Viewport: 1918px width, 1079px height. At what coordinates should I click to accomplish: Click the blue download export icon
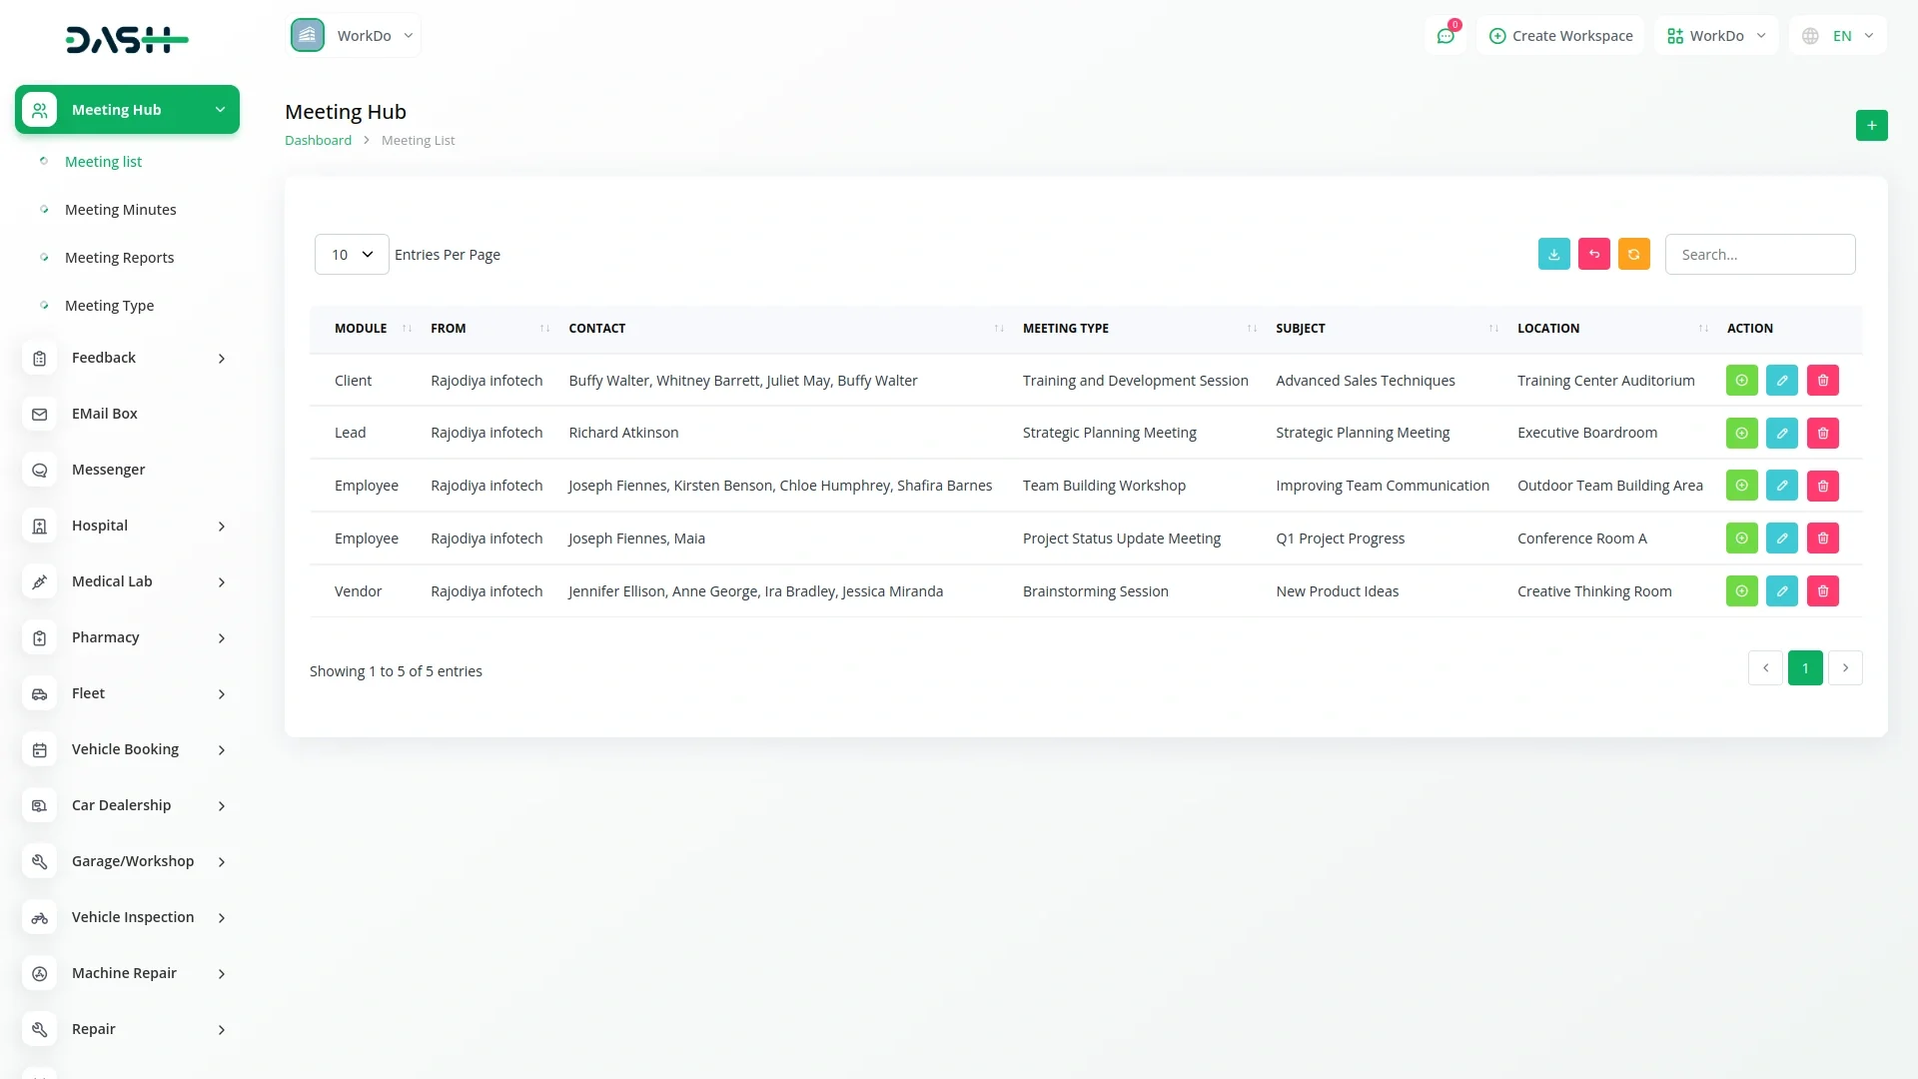(1553, 255)
